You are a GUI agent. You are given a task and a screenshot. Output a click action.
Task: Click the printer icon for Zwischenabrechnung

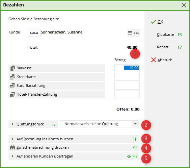pyautogui.click(x=12, y=147)
